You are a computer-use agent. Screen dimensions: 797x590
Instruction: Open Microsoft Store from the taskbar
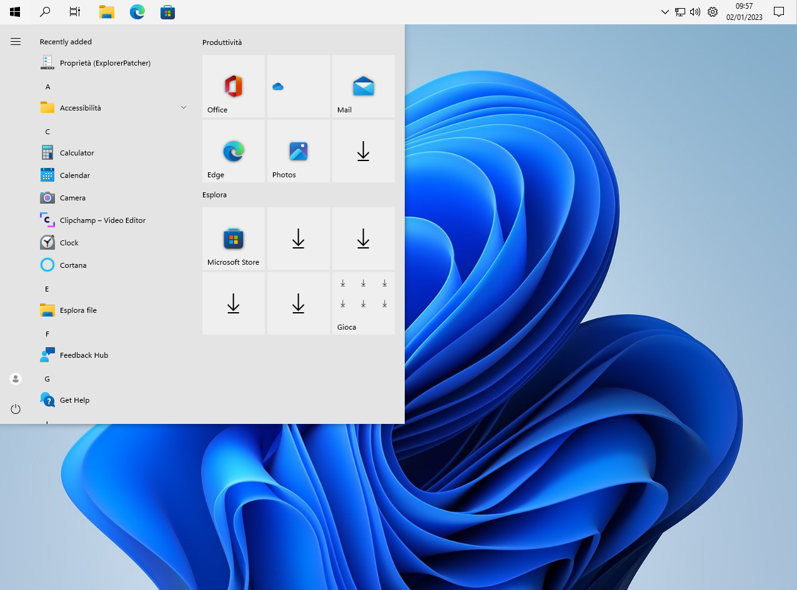(x=167, y=12)
